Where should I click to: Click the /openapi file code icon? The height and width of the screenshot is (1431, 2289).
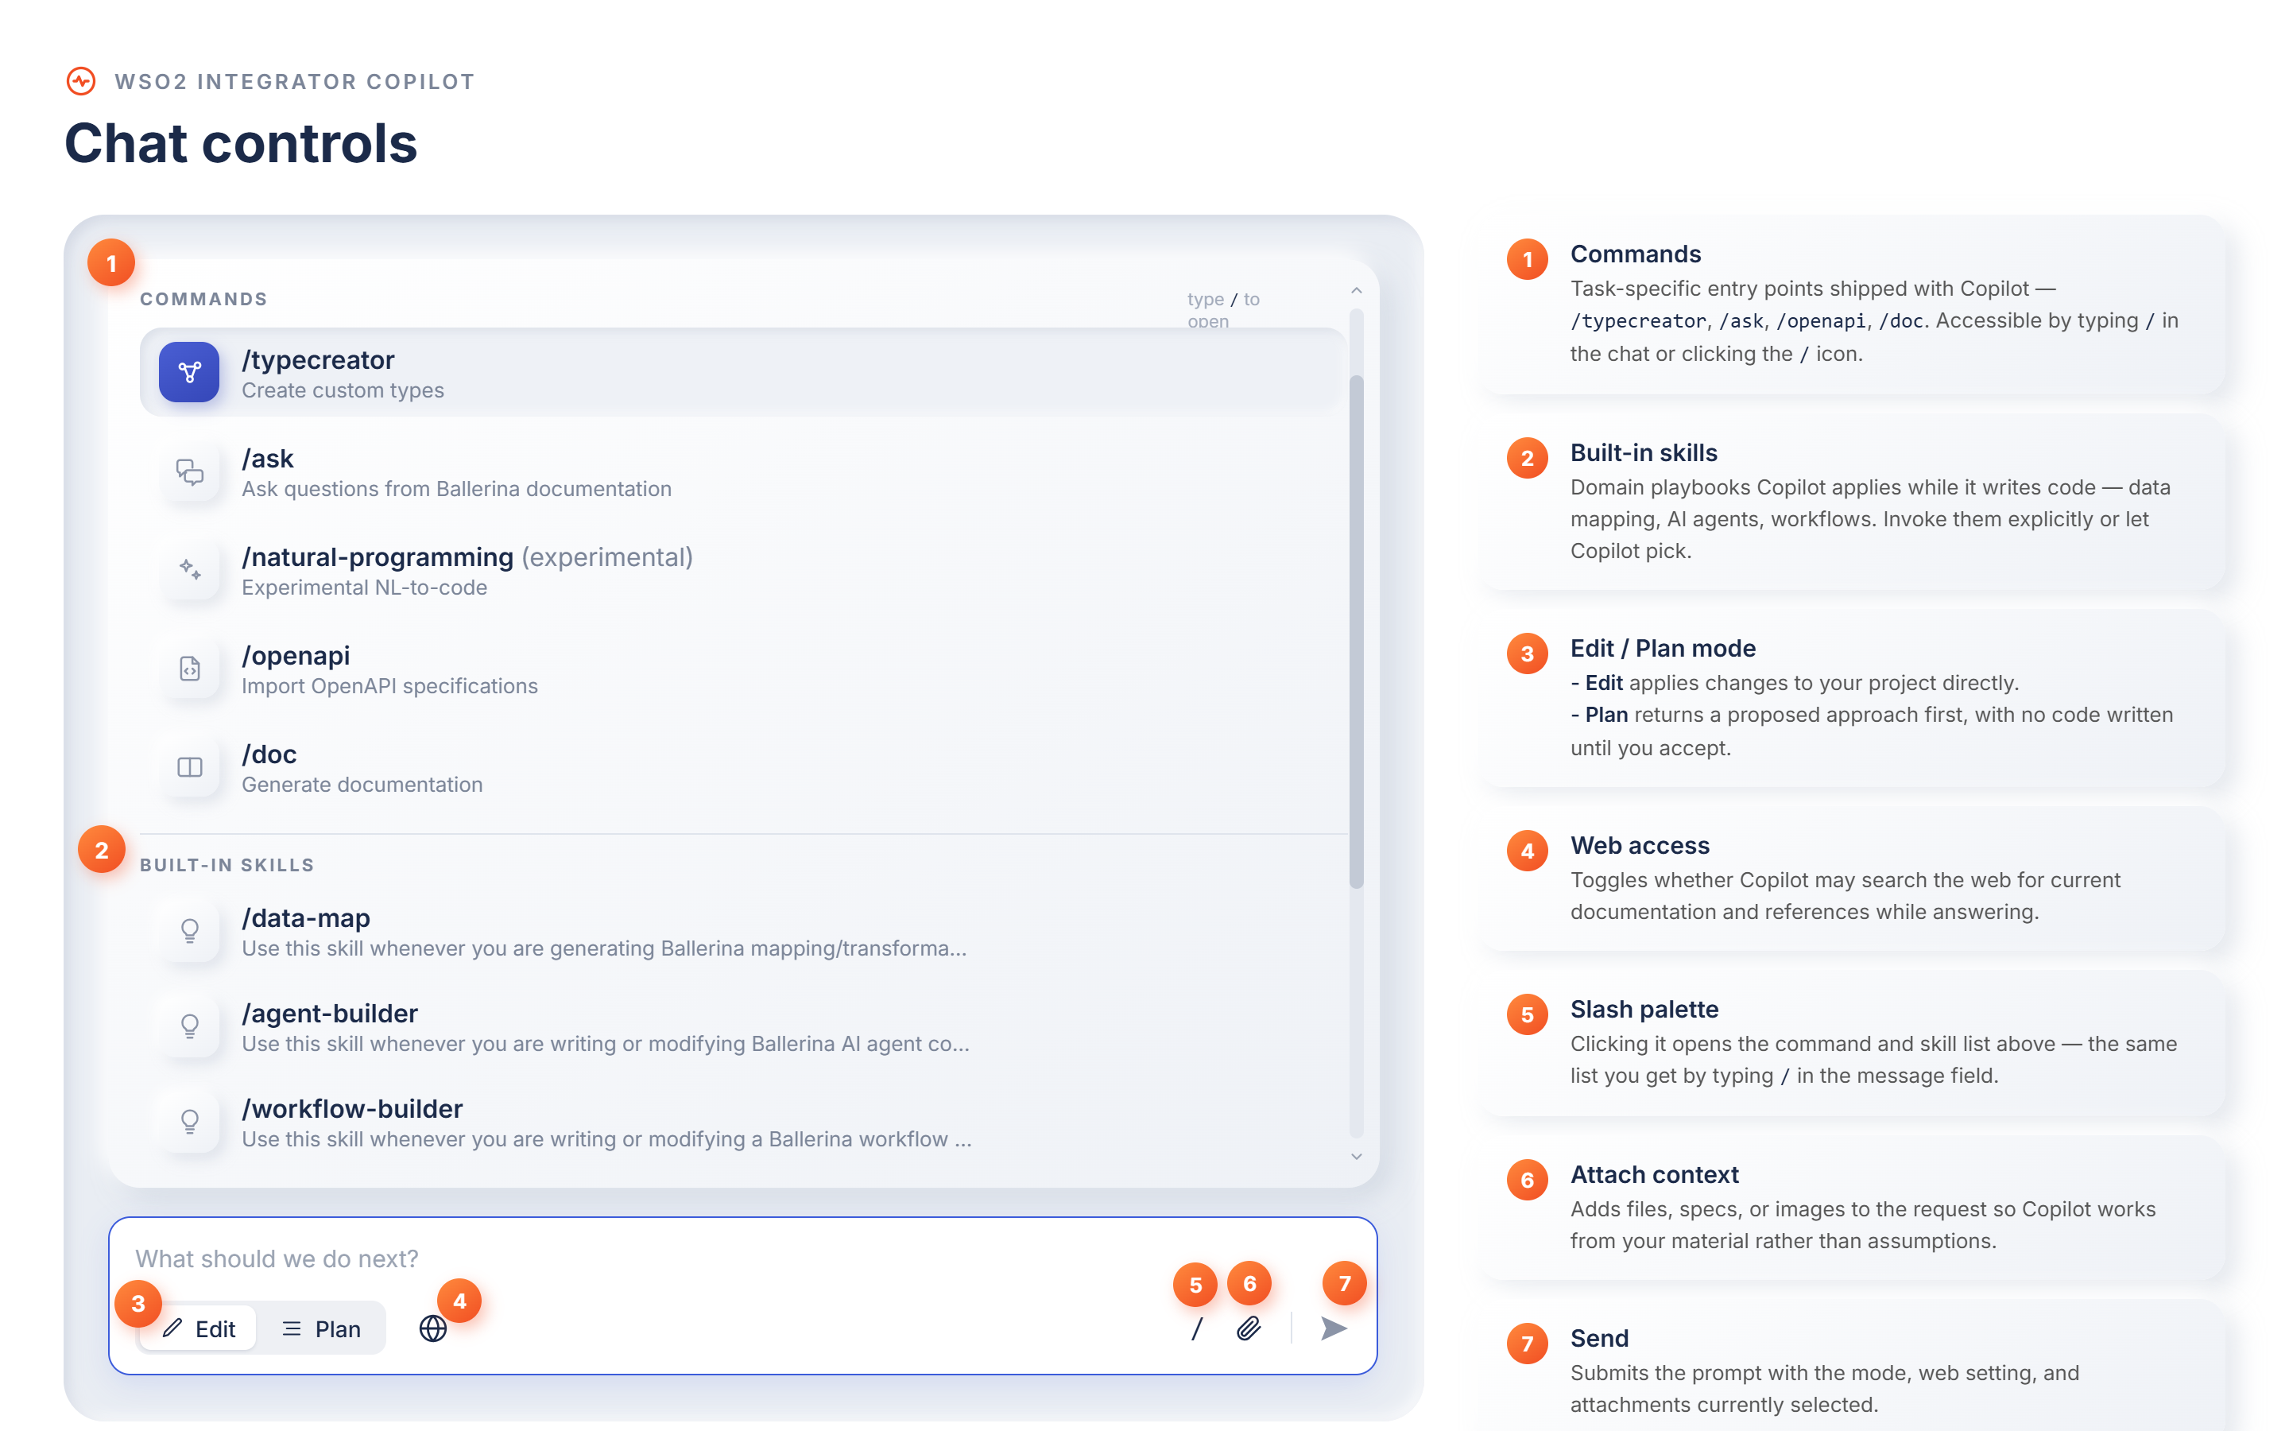tap(190, 668)
